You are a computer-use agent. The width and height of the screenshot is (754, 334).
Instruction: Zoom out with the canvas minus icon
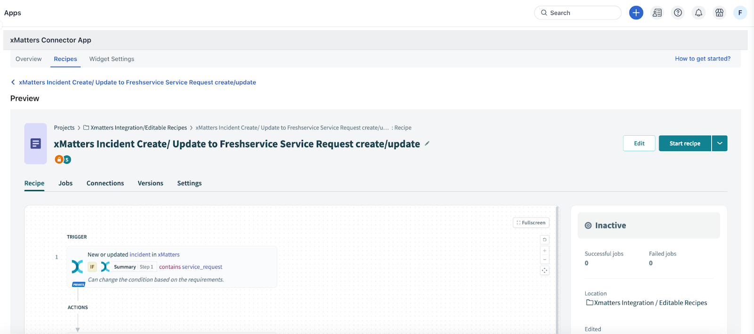click(x=545, y=260)
